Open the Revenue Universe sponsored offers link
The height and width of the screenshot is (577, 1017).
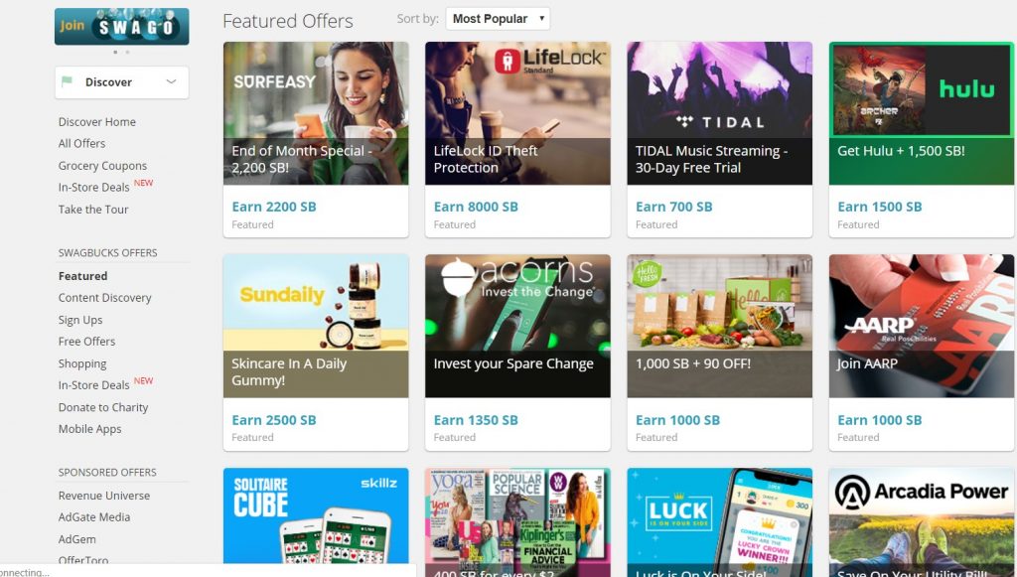pos(103,496)
